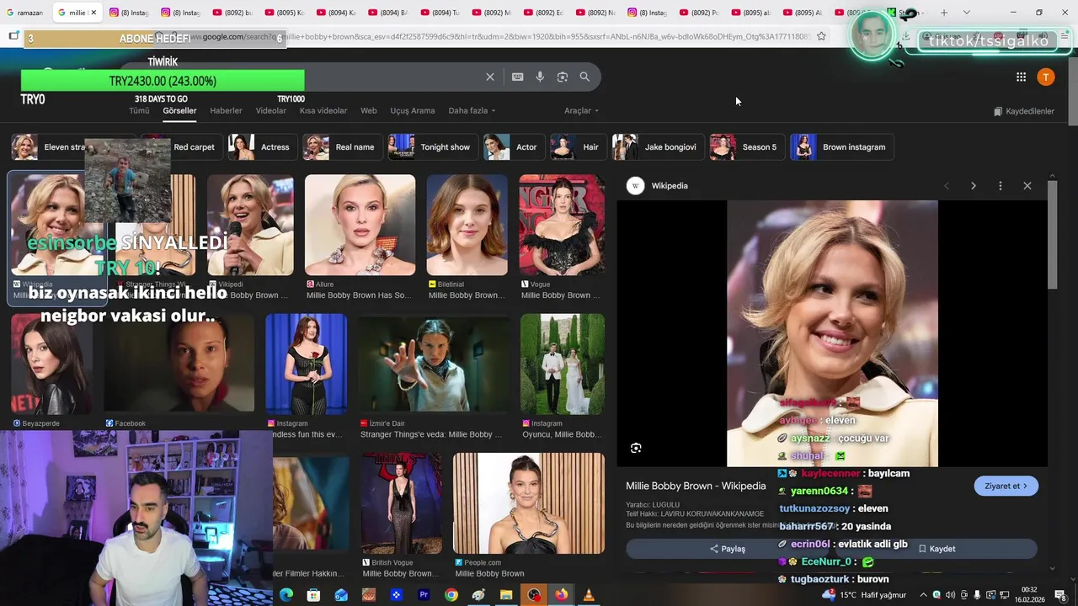The height and width of the screenshot is (606, 1078).
Task: Clear the Google search box with the X
Action: click(x=490, y=77)
